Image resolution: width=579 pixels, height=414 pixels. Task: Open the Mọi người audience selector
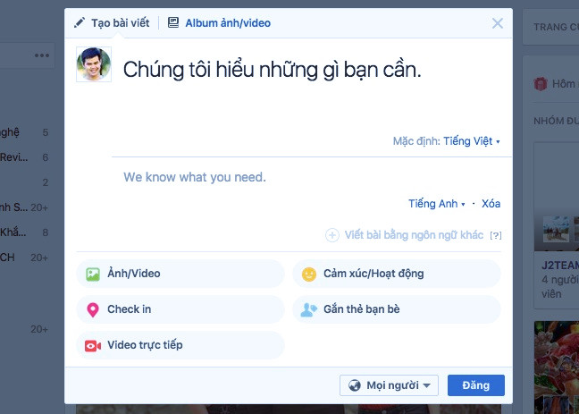(389, 385)
